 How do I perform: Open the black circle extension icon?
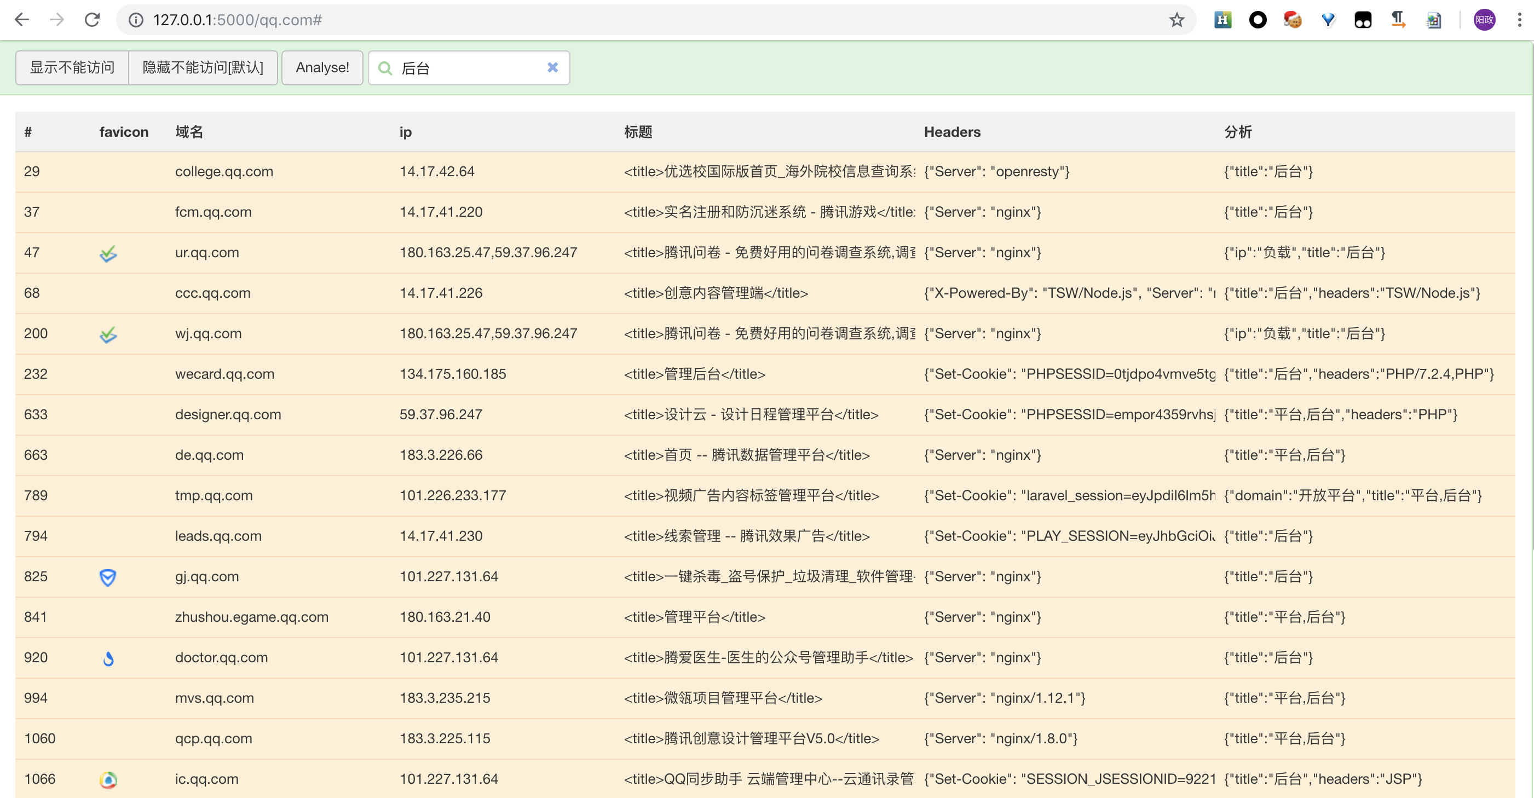click(1258, 20)
